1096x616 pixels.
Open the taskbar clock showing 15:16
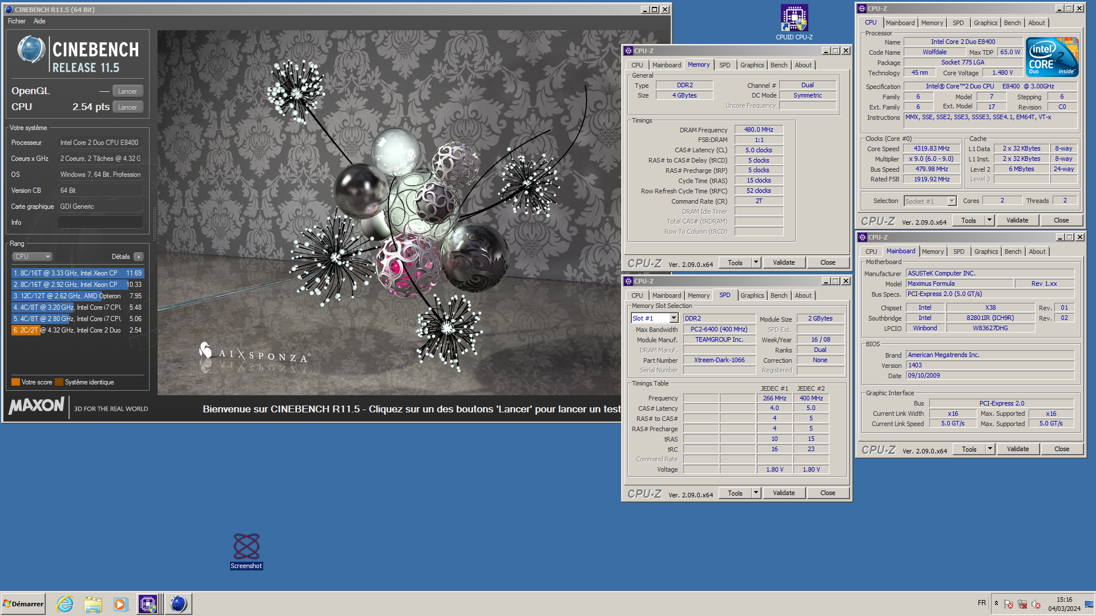[x=1064, y=604]
